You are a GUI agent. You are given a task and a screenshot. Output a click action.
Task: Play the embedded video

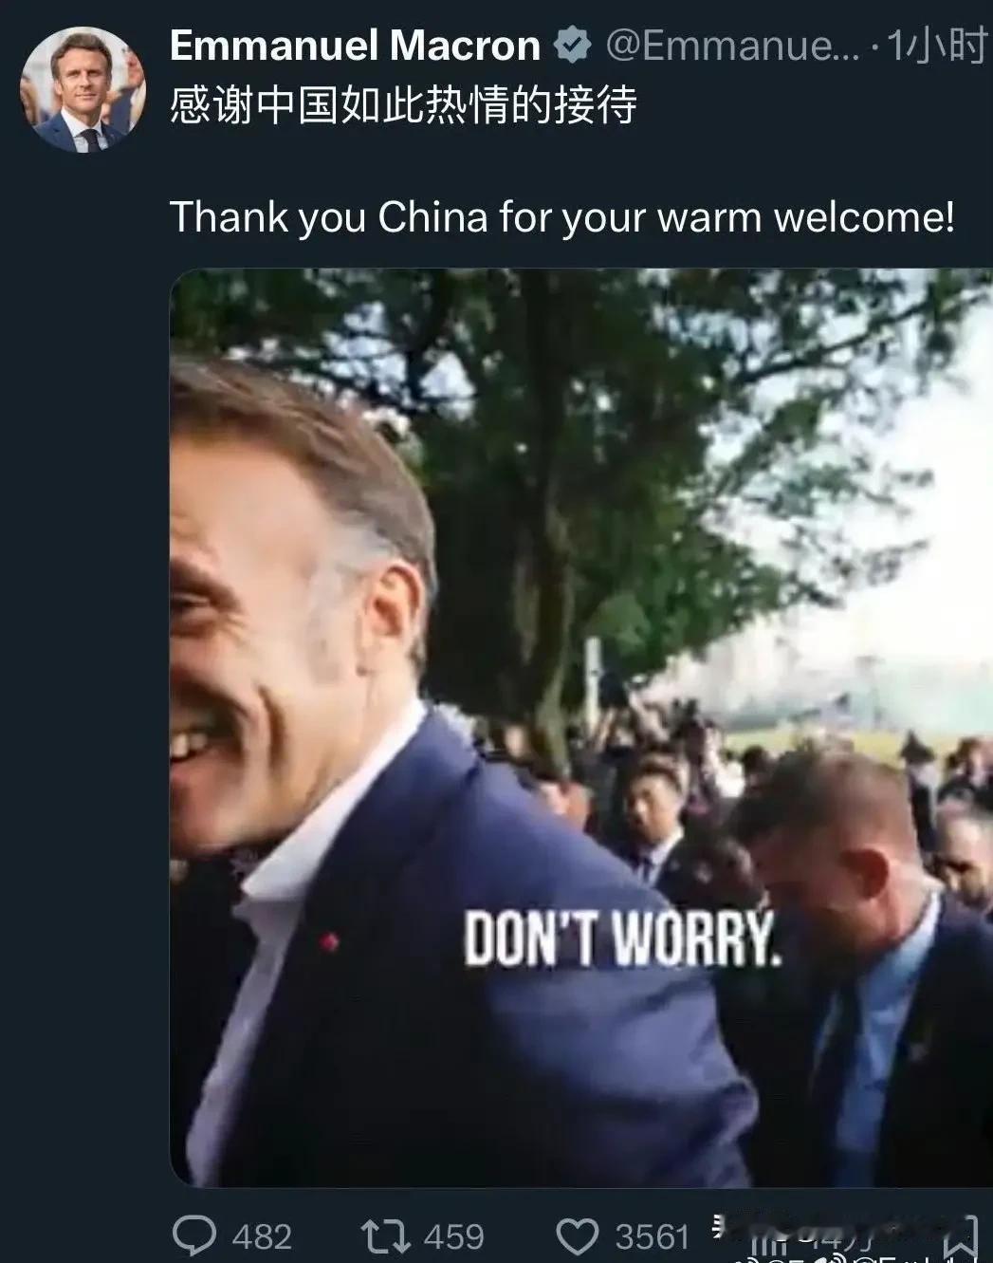coord(581,728)
